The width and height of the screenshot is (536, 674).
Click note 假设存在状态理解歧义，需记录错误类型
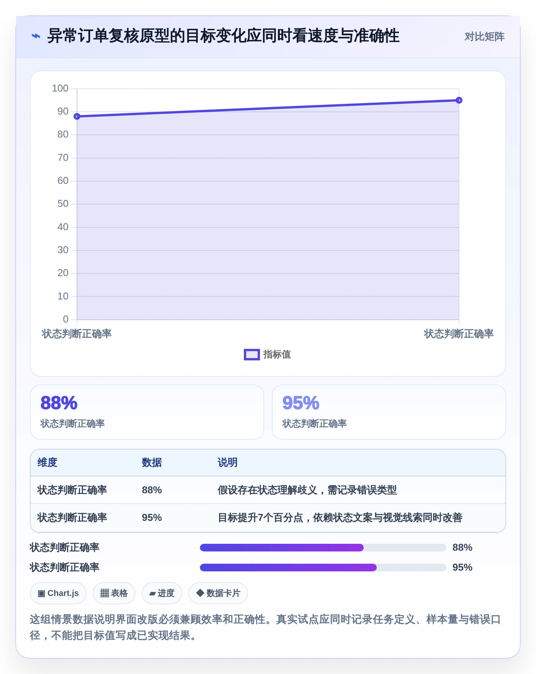[x=307, y=490]
